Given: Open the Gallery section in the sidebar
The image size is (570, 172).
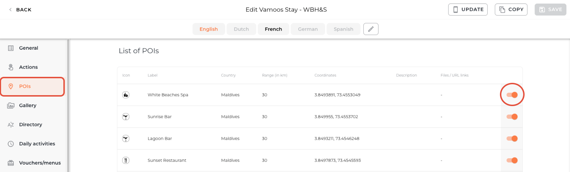Looking at the screenshot, I should 27,105.
